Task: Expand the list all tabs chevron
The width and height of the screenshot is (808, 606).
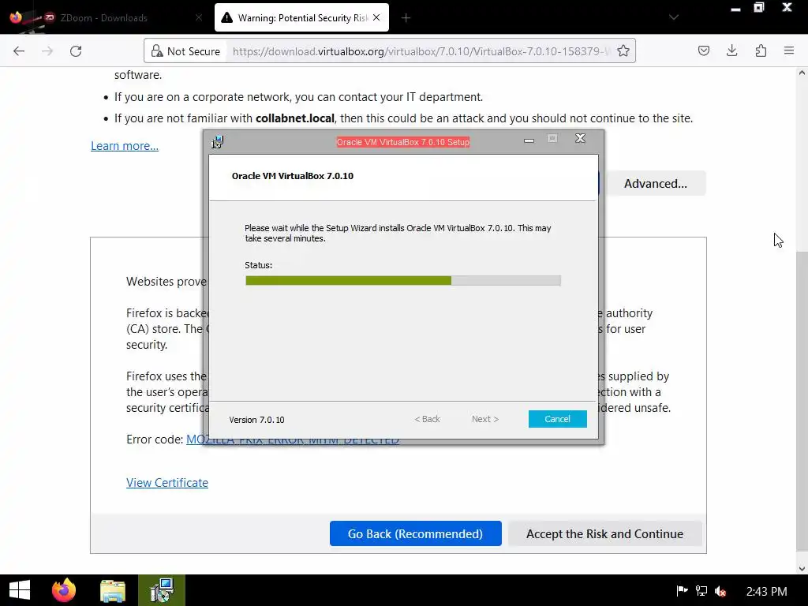Action: [x=674, y=17]
